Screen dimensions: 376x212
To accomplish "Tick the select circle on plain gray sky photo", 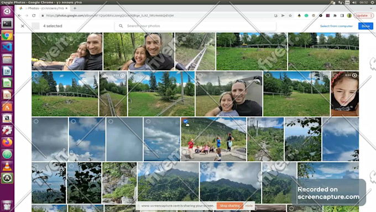I will click(111, 121).
